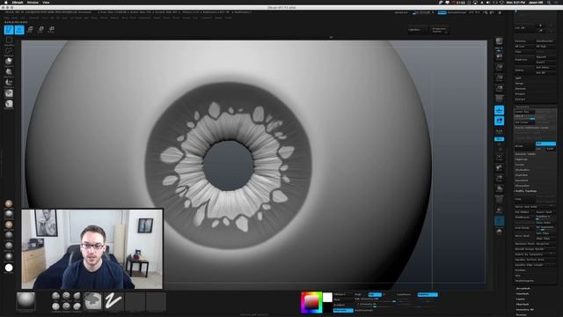This screenshot has width=563, height=317.
Task: Select Rotate mode in the top toolbar
Action: 51,29
